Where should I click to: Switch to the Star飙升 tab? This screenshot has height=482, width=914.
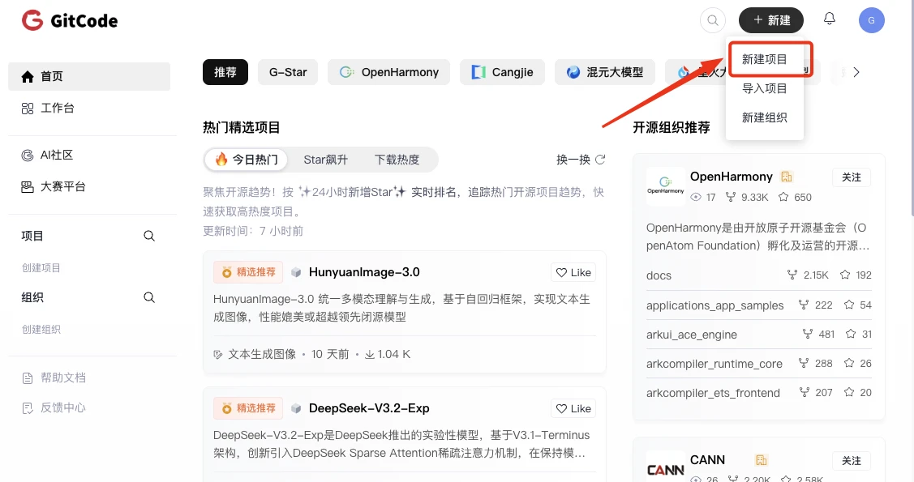click(x=326, y=160)
